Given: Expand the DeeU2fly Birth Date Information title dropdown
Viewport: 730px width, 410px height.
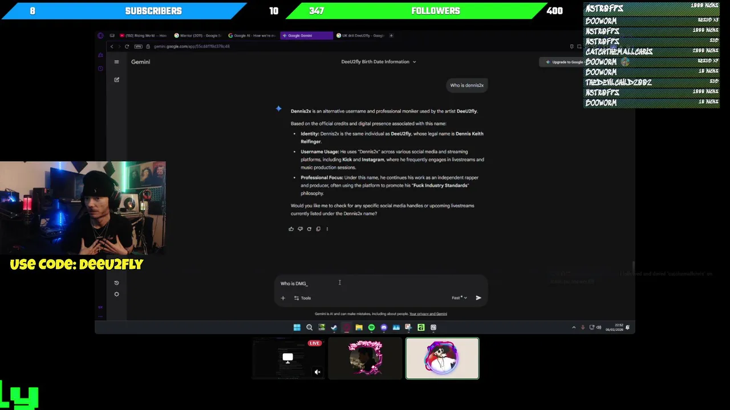Looking at the screenshot, I should 379,61.
